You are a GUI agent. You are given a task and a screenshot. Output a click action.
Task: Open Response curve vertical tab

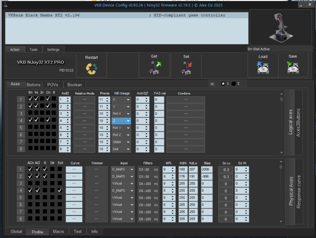tap(299, 192)
